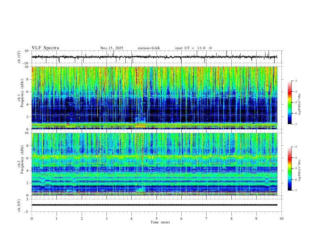Click the 'ch.3(V)' axis label
The height and width of the screenshot is (245, 317).
click(20, 206)
